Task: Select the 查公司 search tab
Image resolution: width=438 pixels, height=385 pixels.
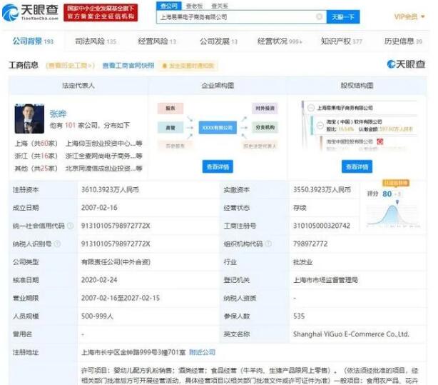Action: 169,6
